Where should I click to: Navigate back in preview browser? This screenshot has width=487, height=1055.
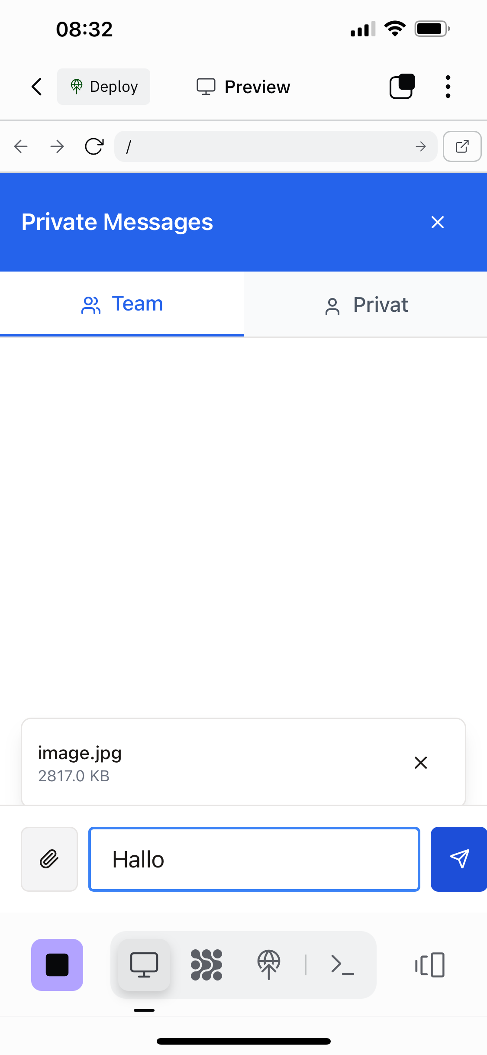[21, 146]
